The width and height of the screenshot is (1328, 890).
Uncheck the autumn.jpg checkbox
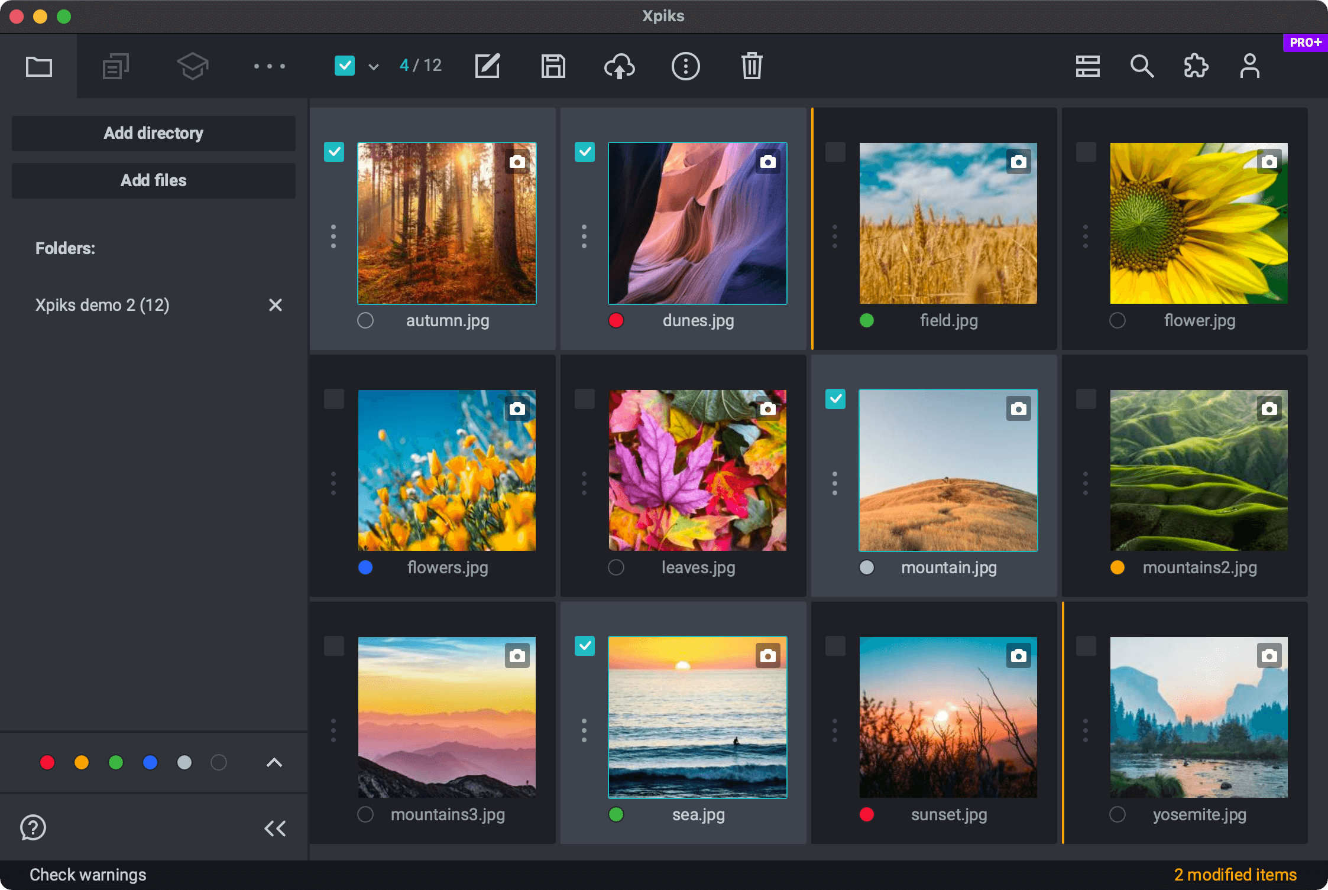coord(334,152)
